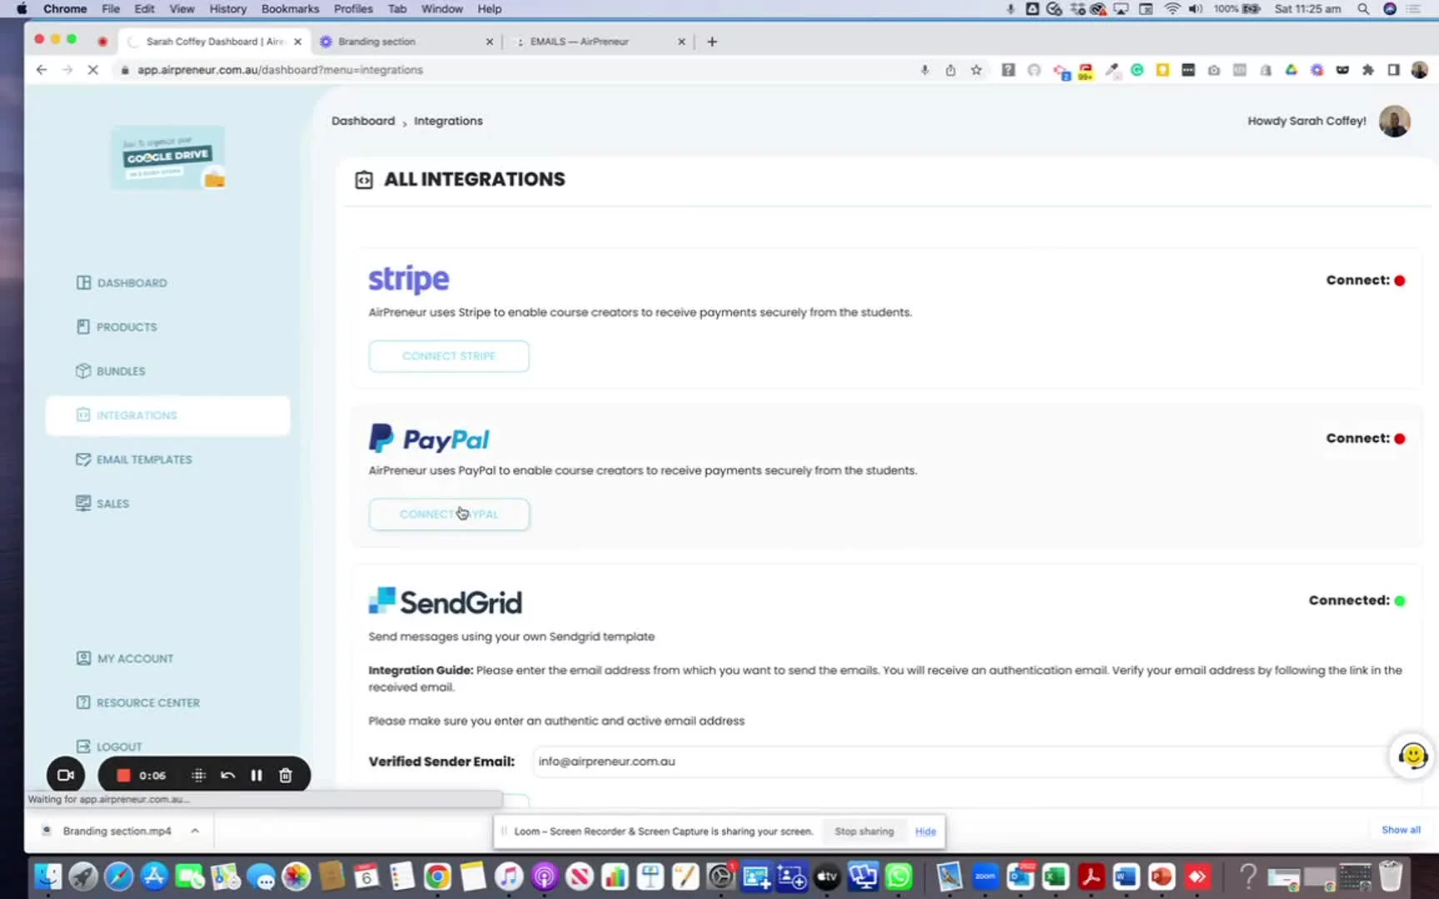Select the Integrations sidebar item
The width and height of the screenshot is (1439, 899).
(x=167, y=415)
